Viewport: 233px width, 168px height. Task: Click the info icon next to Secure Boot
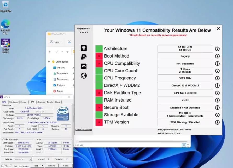click(x=218, y=108)
